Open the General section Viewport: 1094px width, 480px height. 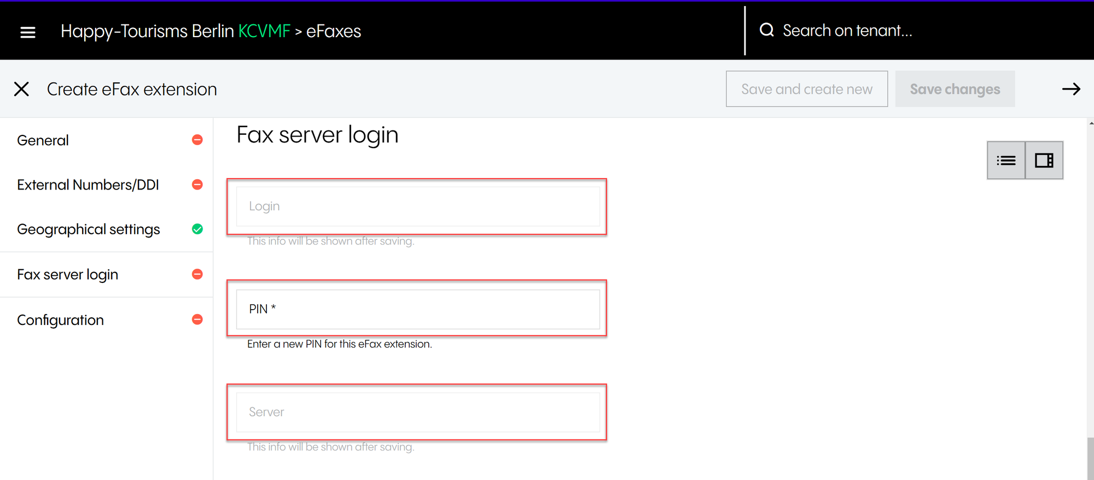[43, 140]
